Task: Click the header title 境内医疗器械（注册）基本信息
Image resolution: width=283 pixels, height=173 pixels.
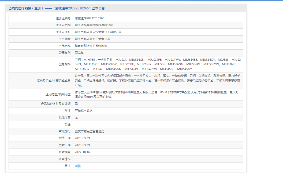Action: pos(58,8)
